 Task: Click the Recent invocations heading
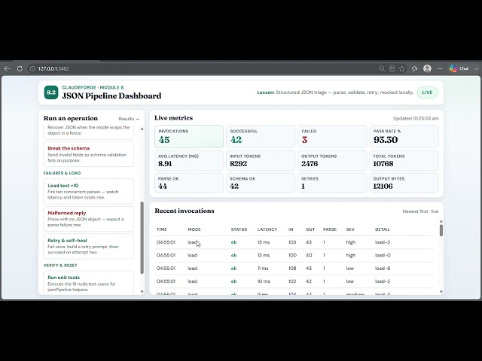pos(185,211)
